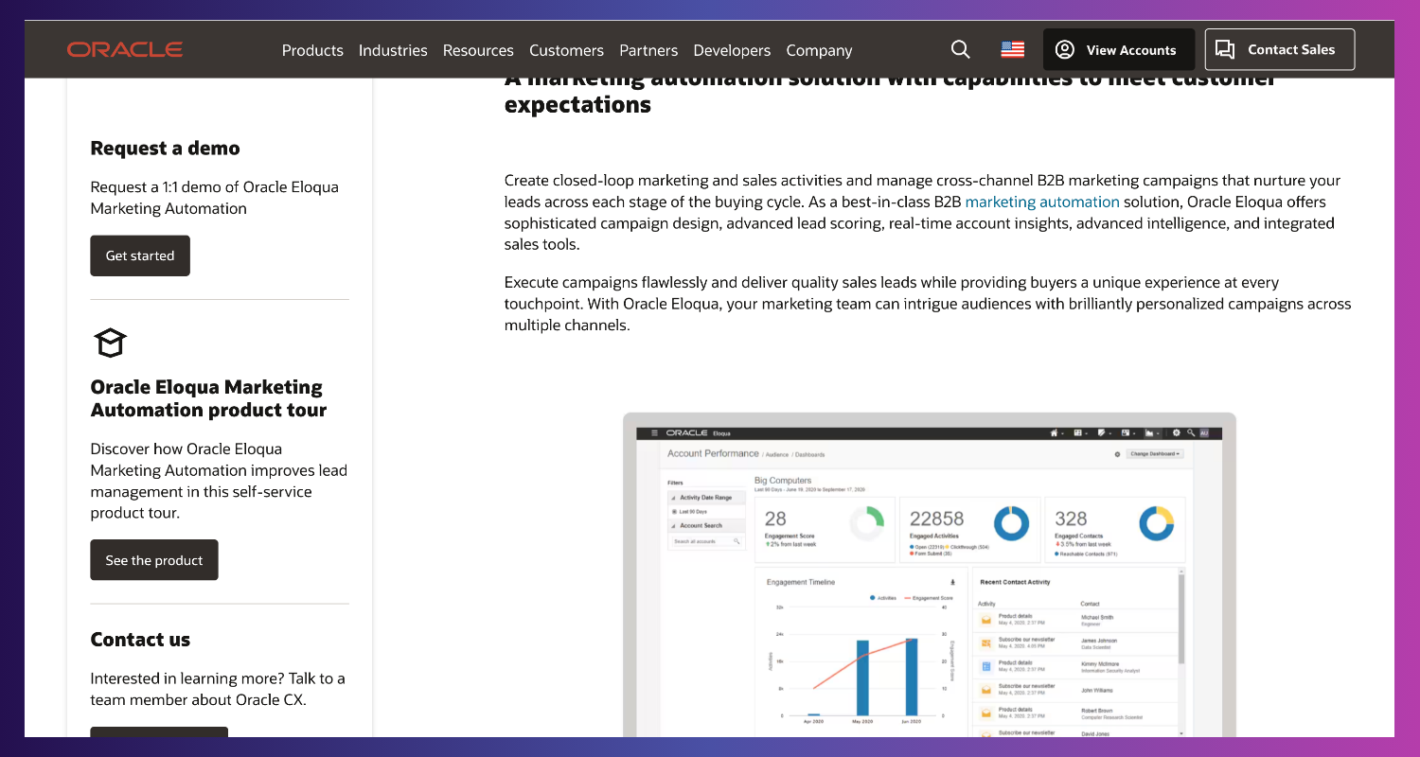The width and height of the screenshot is (1420, 757).
Task: Open the Industries navigation menu
Action: pyautogui.click(x=393, y=50)
